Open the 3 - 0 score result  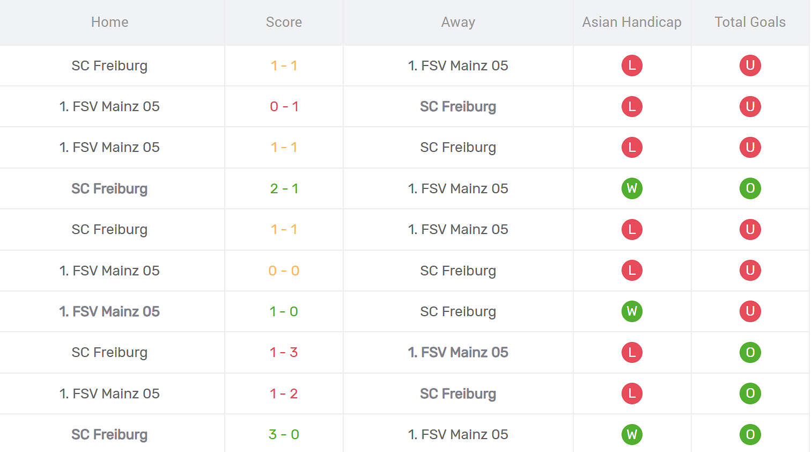click(284, 434)
